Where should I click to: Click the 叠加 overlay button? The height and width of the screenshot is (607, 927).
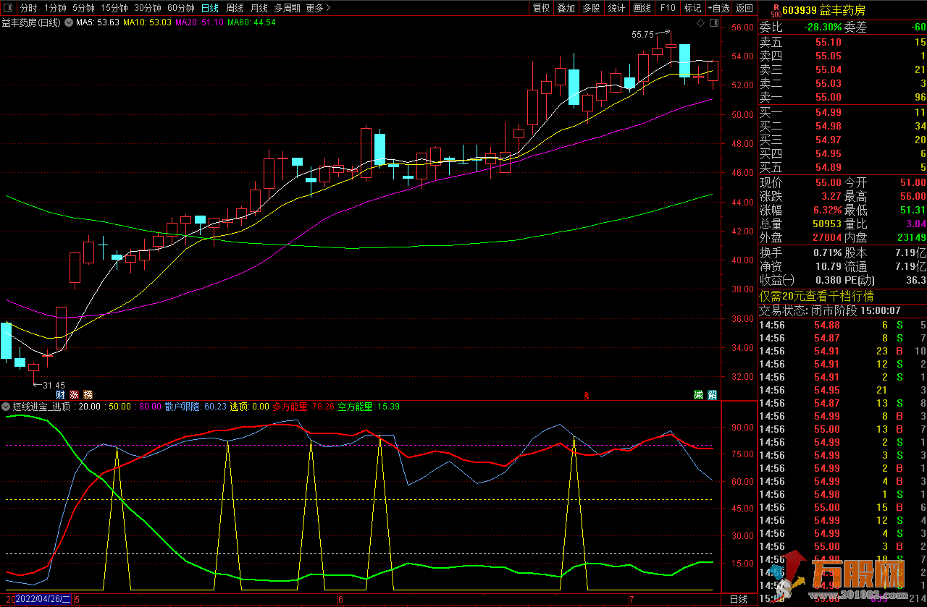[566, 8]
